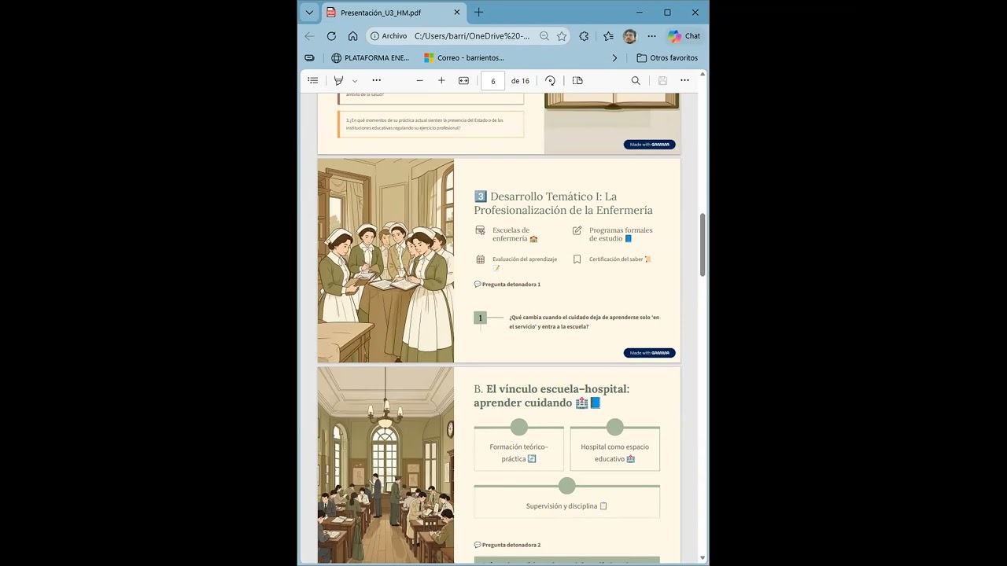Show more PDF drawing tools

(376, 81)
